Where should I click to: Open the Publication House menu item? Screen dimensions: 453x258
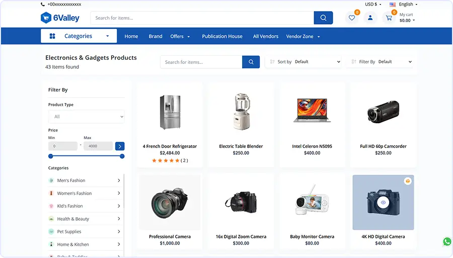tap(222, 36)
